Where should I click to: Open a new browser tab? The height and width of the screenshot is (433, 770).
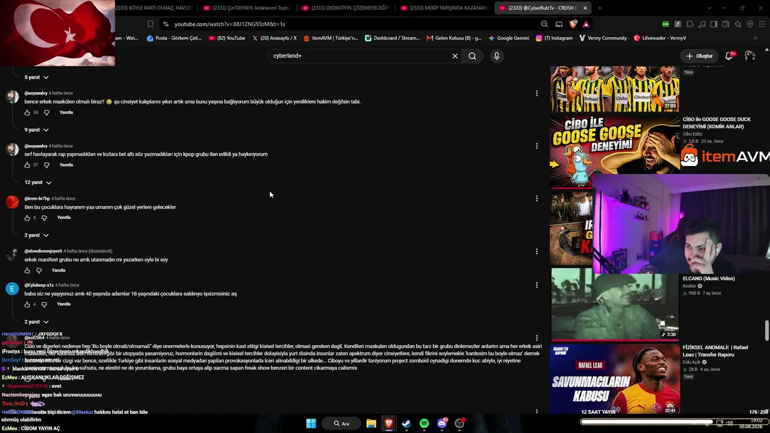(600, 8)
